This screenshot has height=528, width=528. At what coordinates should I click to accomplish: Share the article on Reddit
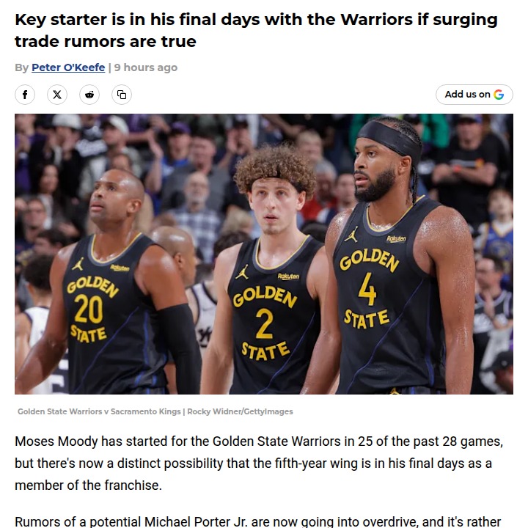[x=89, y=95]
